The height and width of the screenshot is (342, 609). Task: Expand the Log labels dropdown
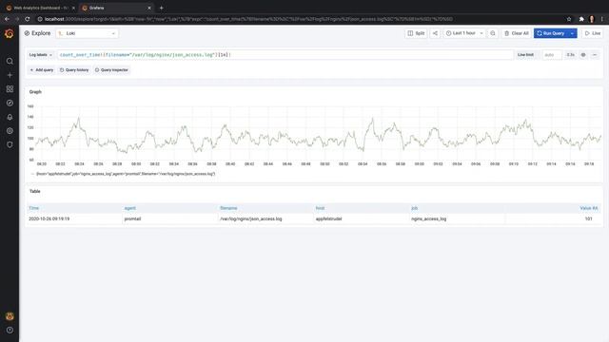40,55
